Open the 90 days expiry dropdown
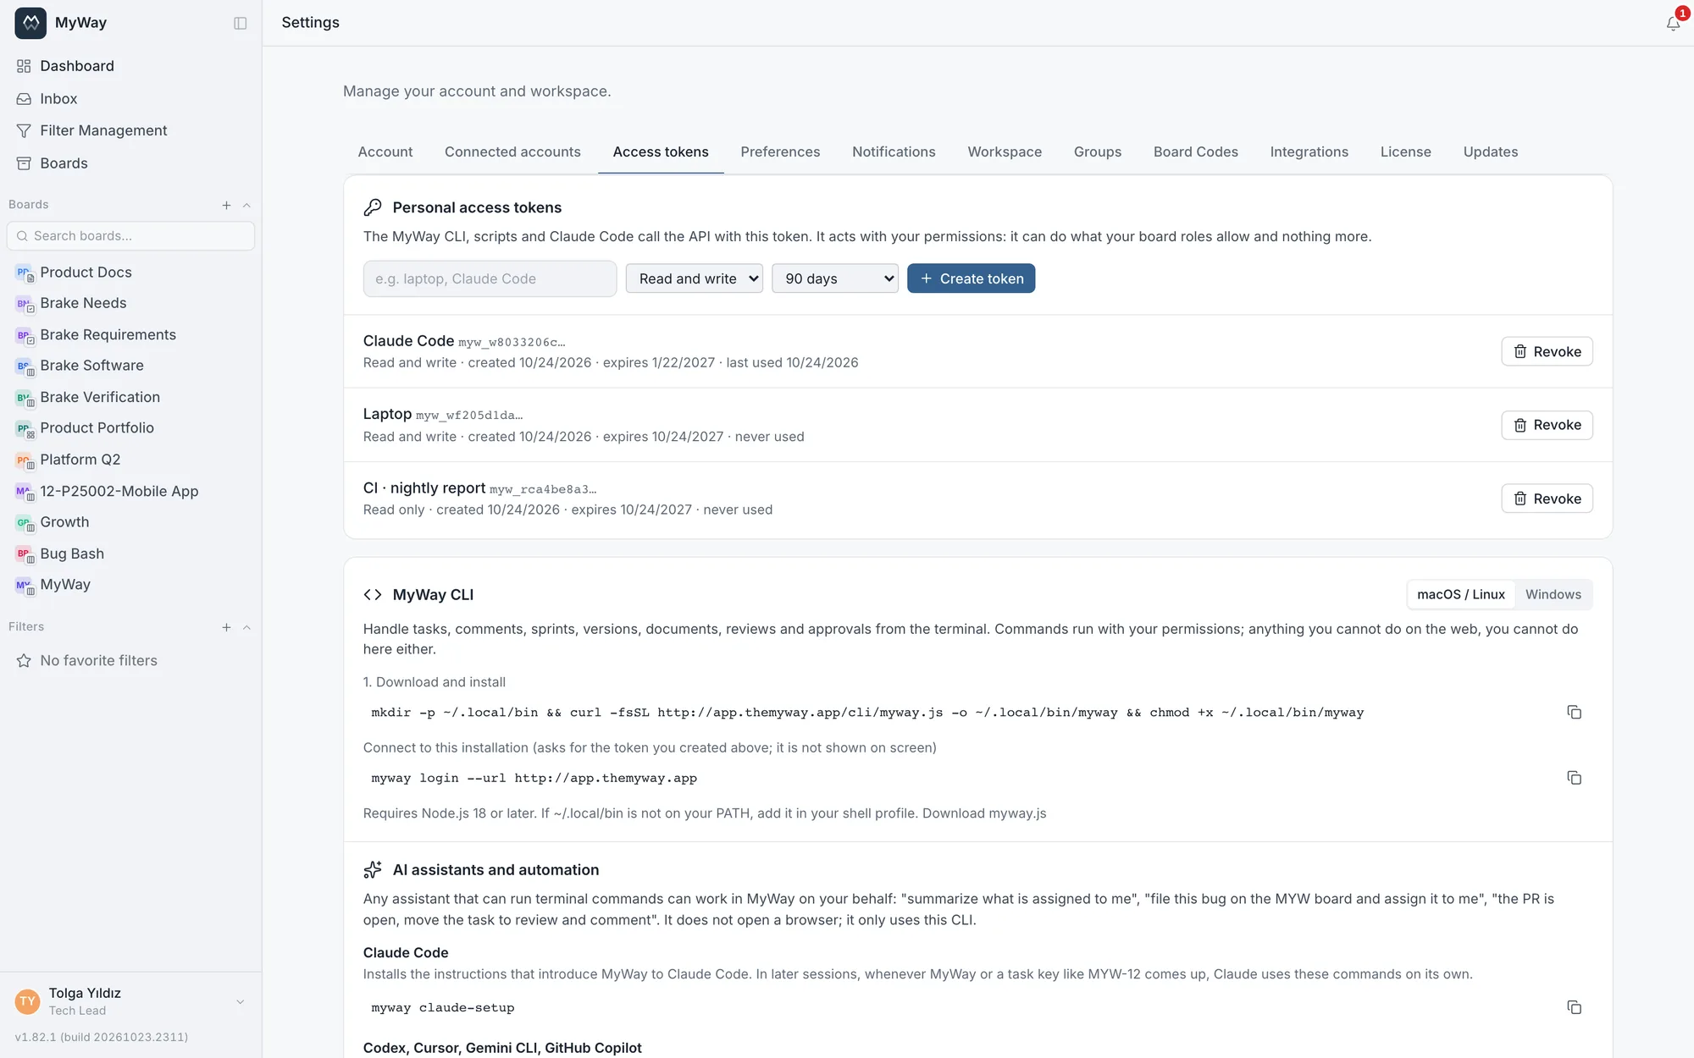Viewport: 1694px width, 1058px height. (x=834, y=278)
